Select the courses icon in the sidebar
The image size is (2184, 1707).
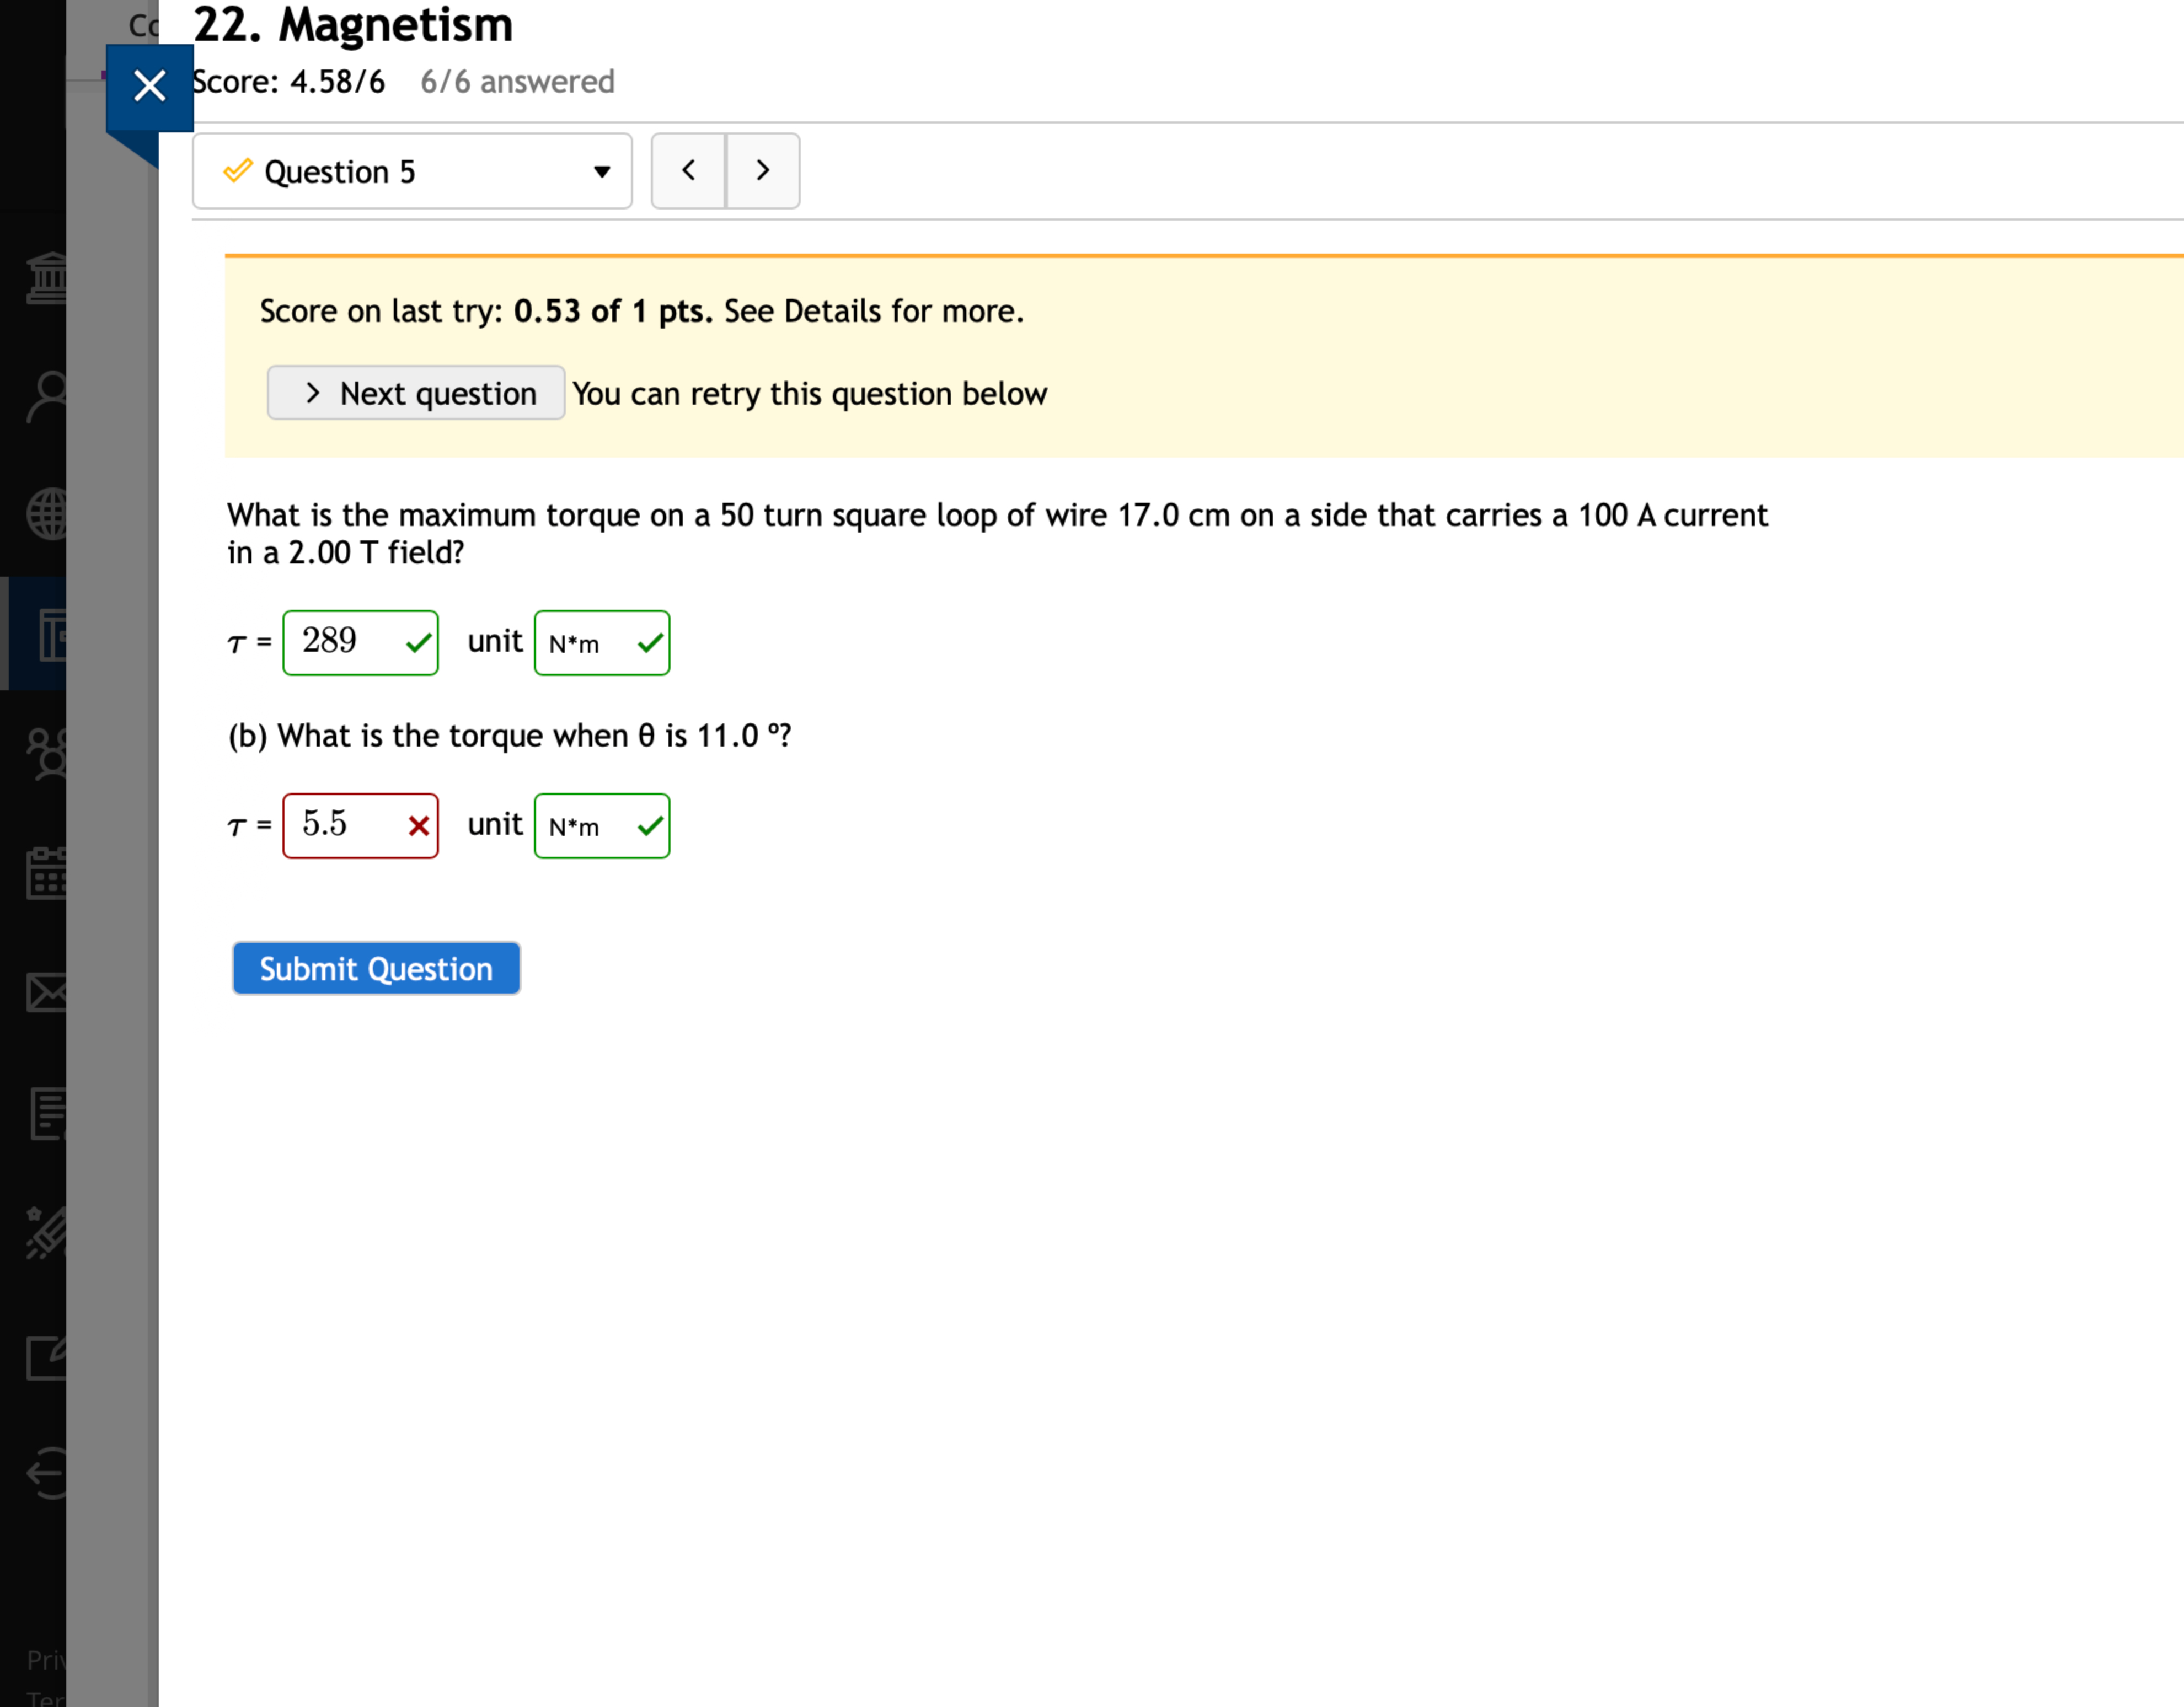tap(50, 634)
